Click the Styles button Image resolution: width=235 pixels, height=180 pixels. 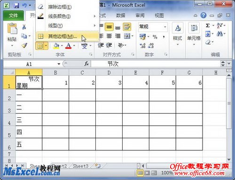click(x=178, y=34)
